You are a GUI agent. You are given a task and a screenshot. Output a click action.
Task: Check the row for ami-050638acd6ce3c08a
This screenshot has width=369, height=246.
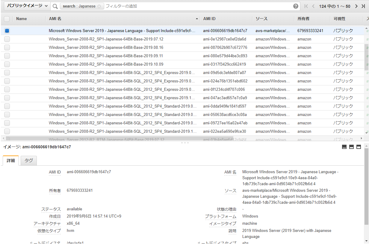pos(7,114)
